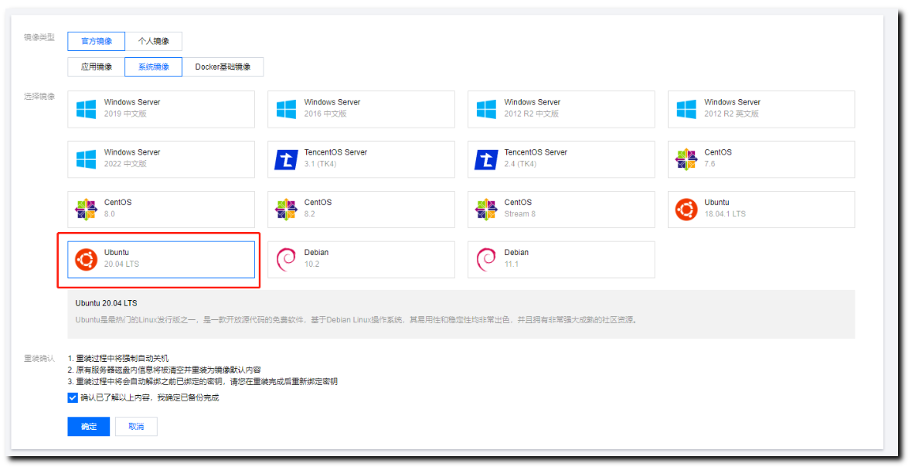Click the Ubuntu 20.04 LTS description heading
Screen dimensions: 912x467
pos(107,303)
